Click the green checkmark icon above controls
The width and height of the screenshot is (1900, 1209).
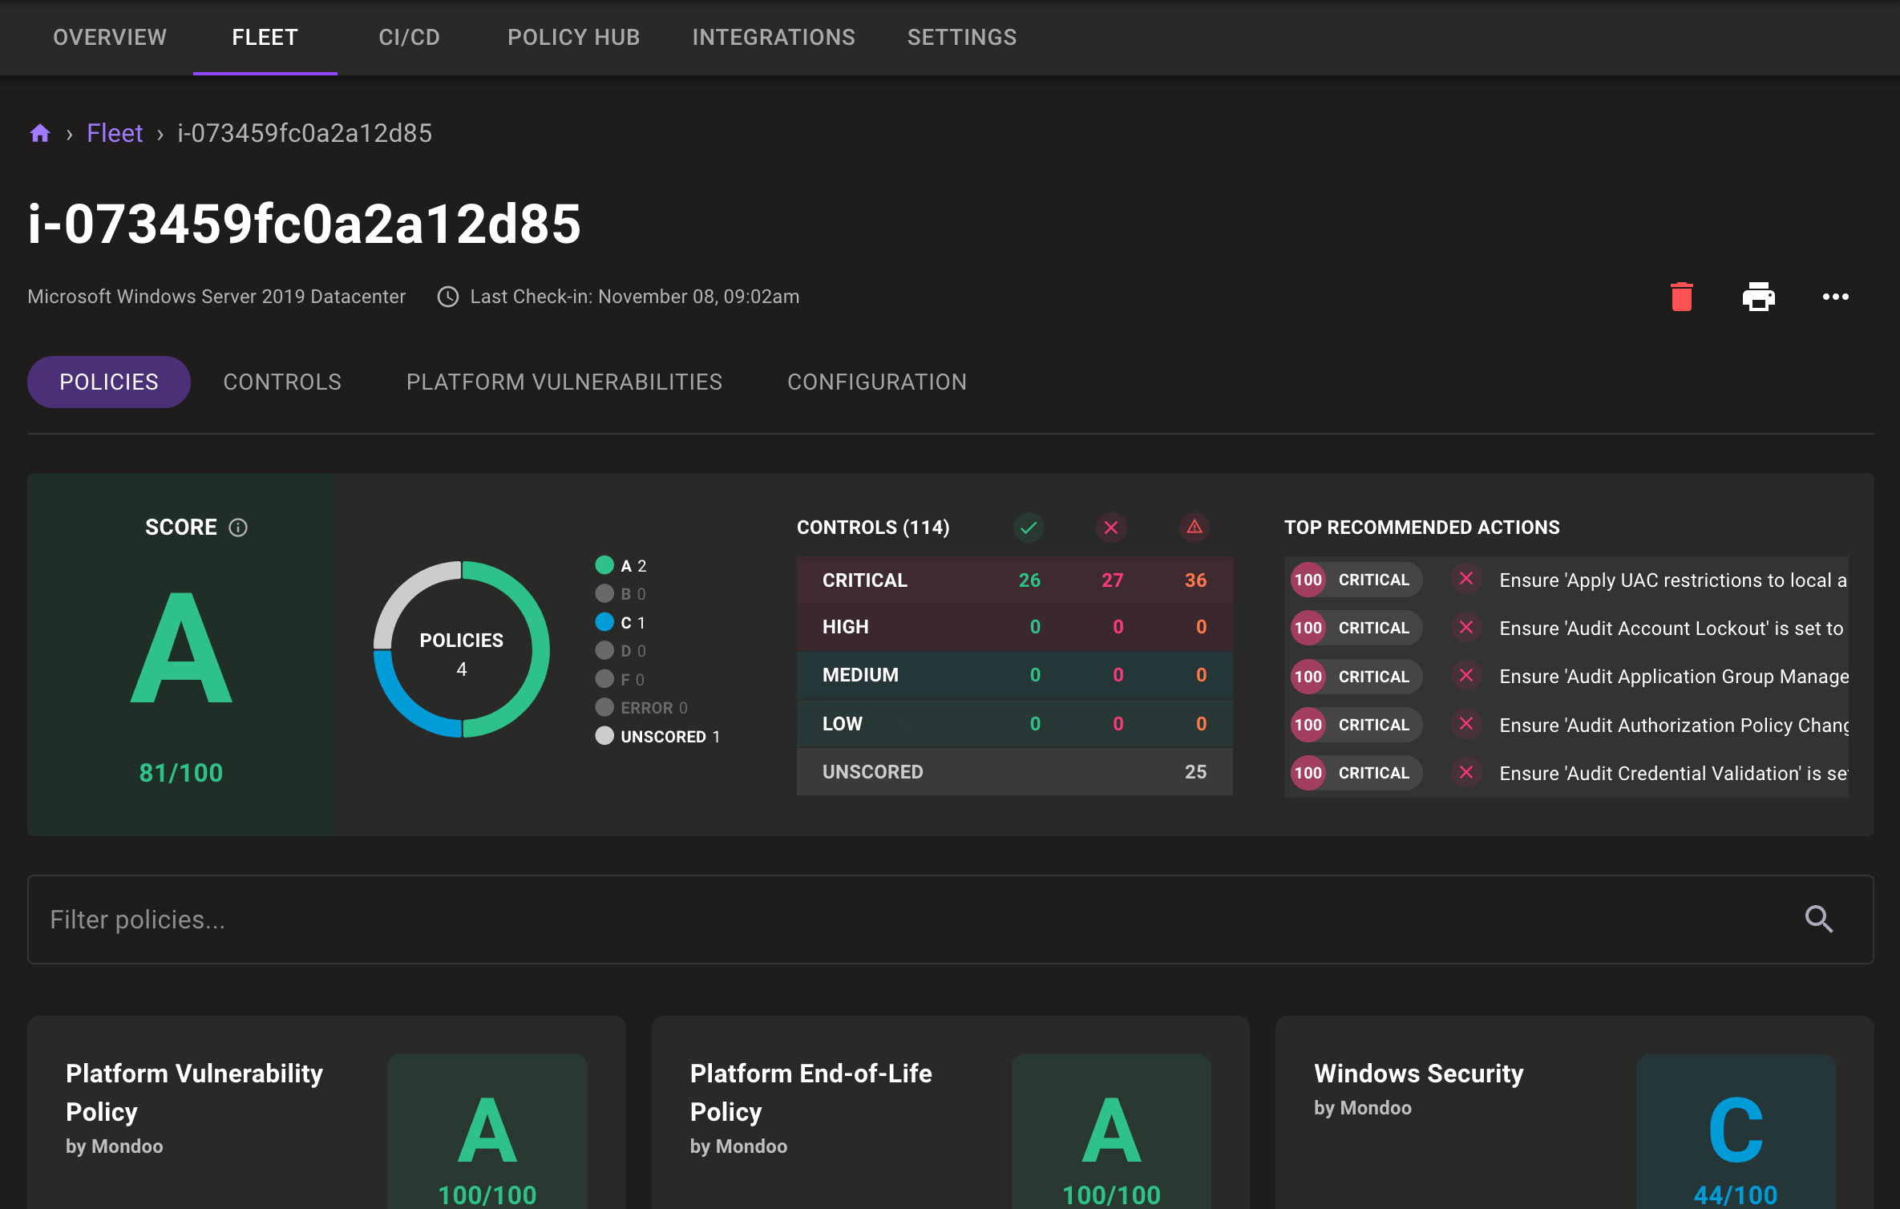click(1029, 528)
